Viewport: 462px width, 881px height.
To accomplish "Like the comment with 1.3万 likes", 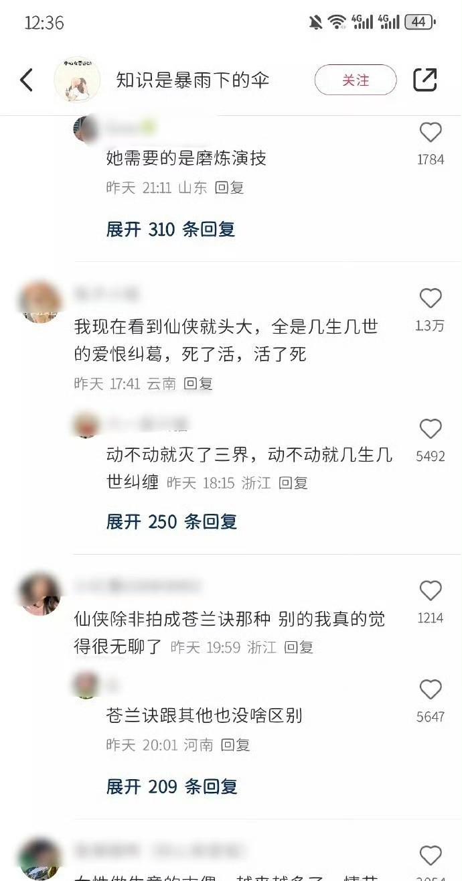I will (431, 298).
